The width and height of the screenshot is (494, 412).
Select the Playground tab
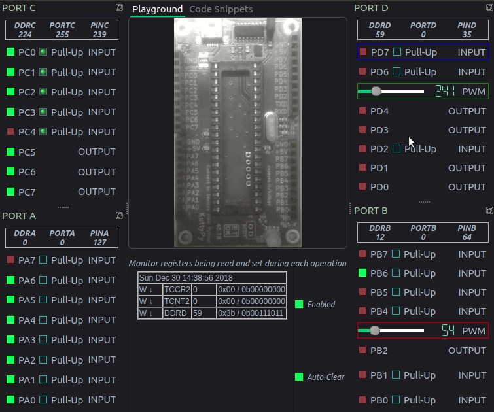pyautogui.click(x=157, y=9)
